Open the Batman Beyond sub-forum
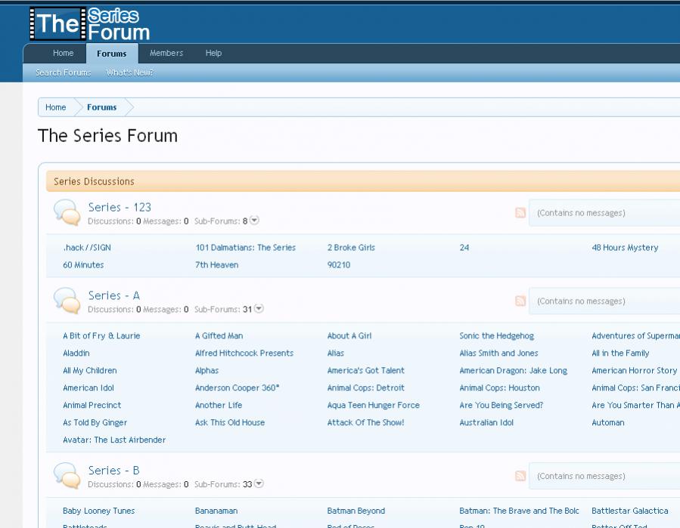The image size is (680, 528). [x=356, y=511]
